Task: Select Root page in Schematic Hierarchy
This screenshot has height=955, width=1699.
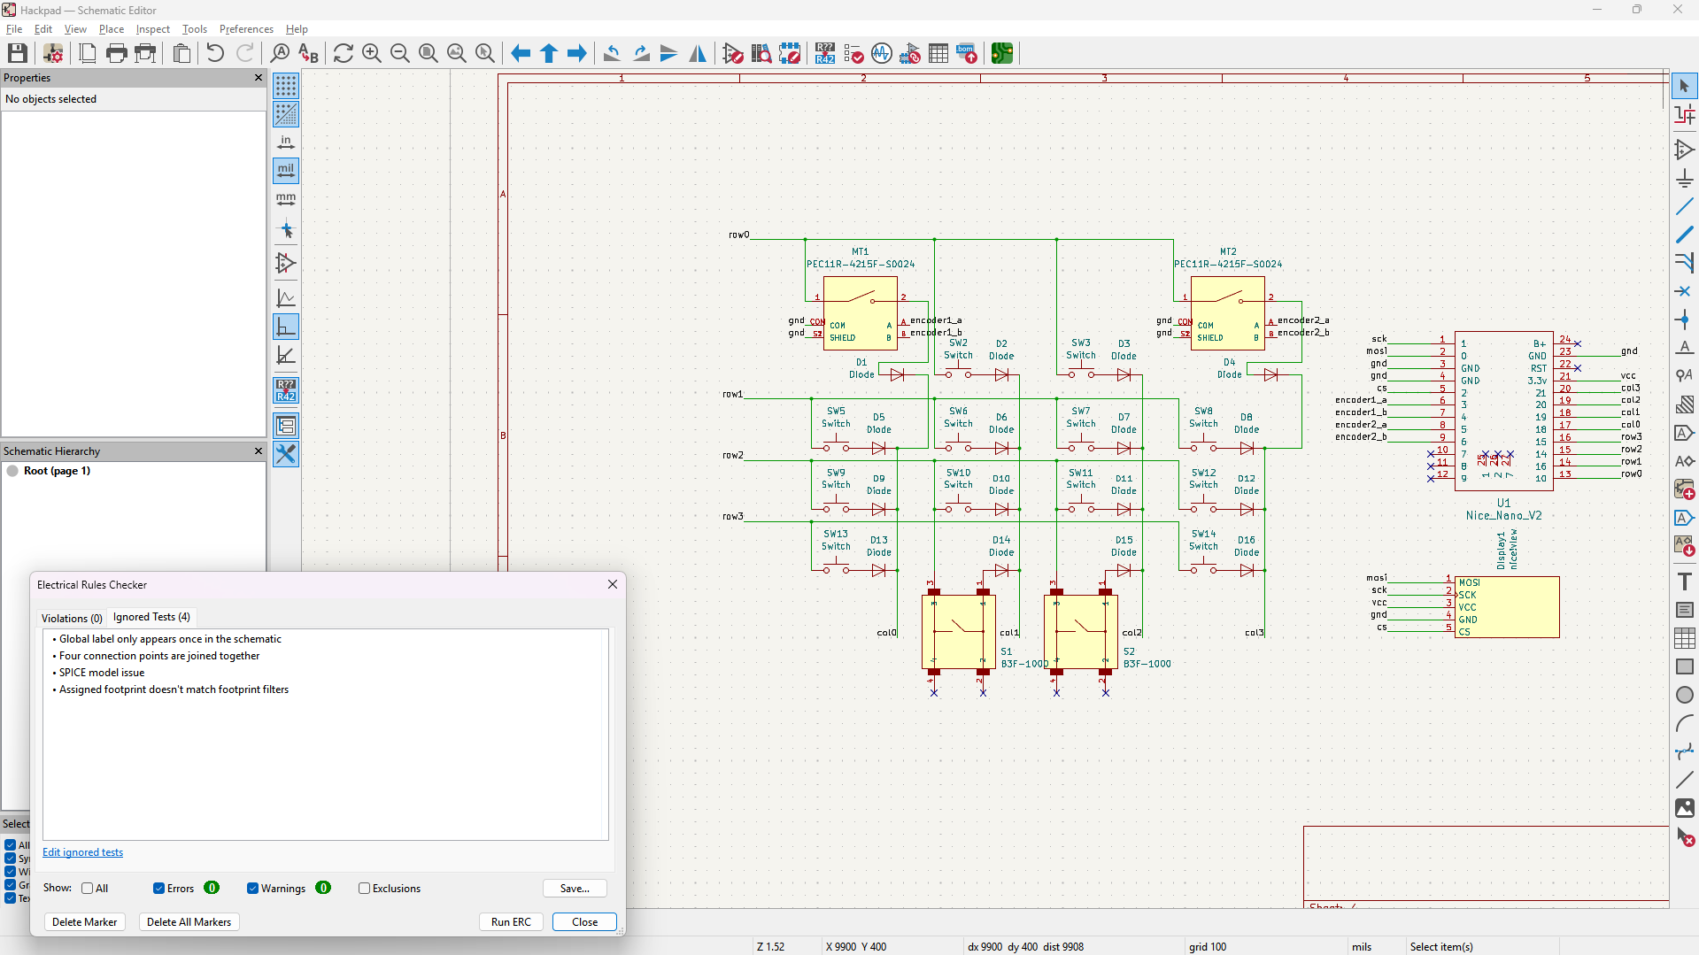Action: coord(58,471)
